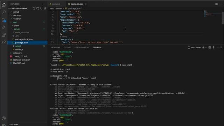Click the New Terminal plus icon
Image resolution: width=224 pixels, height=126 pixels.
[203, 48]
